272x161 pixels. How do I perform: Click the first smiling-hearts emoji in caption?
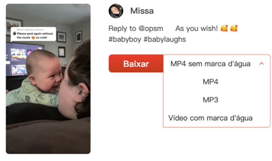tap(224, 28)
